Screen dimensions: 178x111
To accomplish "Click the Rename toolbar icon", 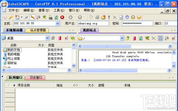I will [x=97, y=17].
